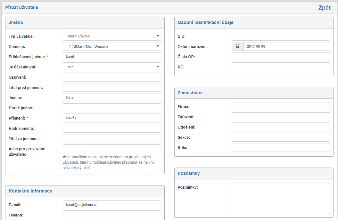The width and height of the screenshot is (338, 220).
Task: Click the Datum narození date field
Action: point(286,46)
